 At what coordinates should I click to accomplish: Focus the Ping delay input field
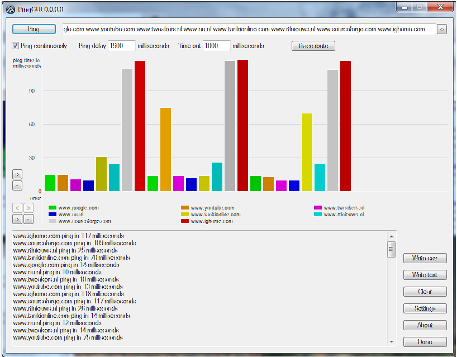click(122, 46)
